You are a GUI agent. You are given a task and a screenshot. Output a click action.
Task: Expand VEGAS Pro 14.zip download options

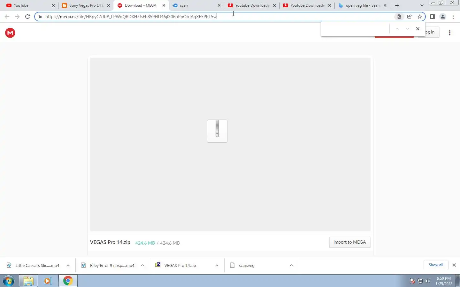click(217, 265)
